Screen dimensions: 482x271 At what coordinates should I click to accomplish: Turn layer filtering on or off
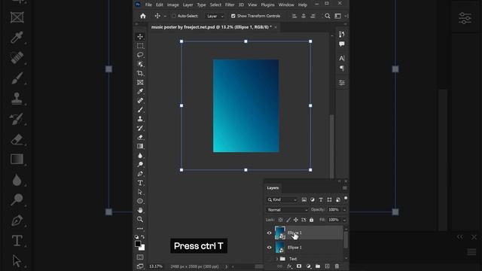[x=346, y=199]
